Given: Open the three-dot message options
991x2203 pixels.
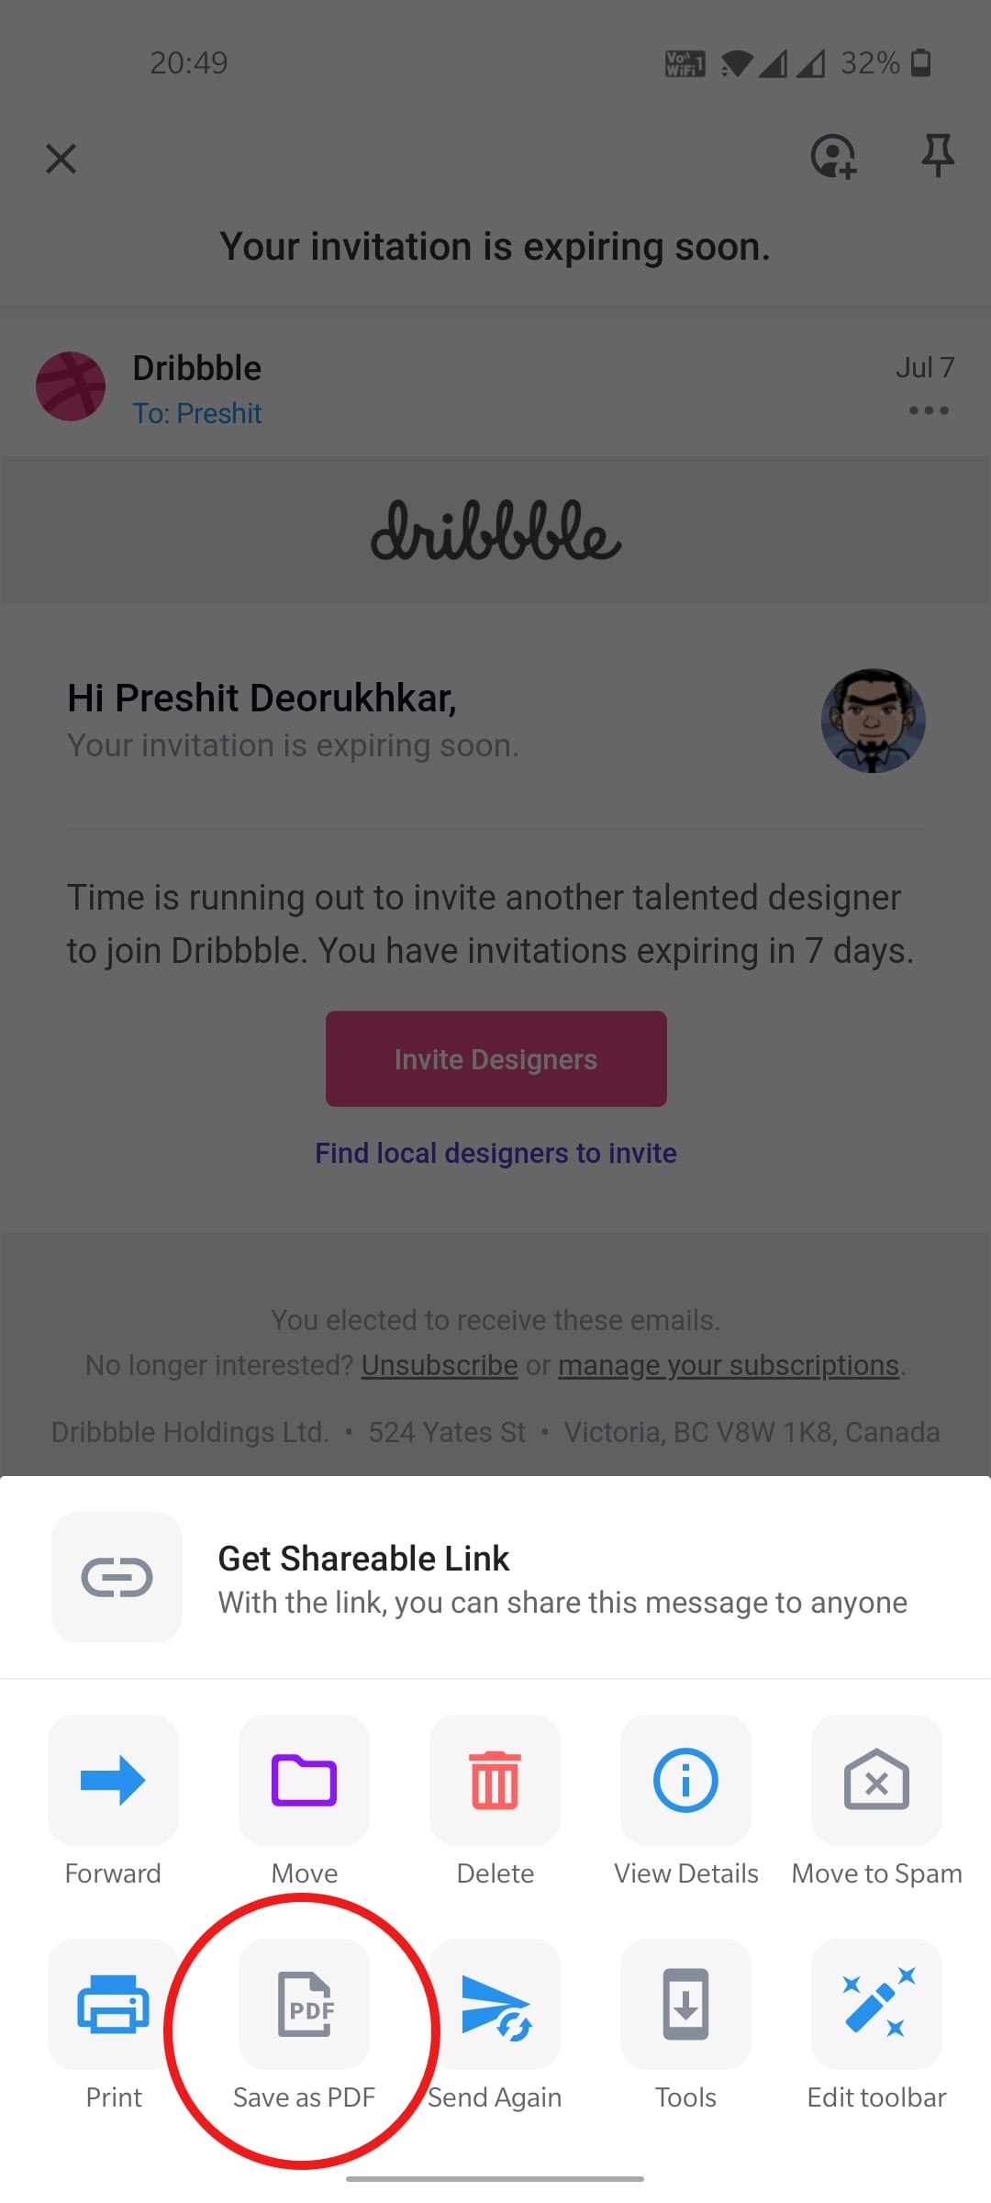Looking at the screenshot, I should 929,410.
